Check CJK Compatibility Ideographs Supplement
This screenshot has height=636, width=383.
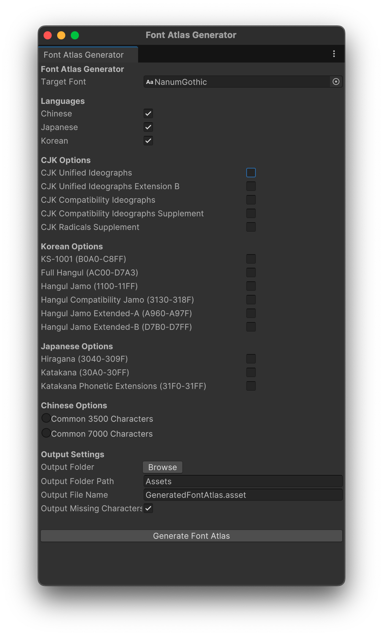[x=251, y=213]
